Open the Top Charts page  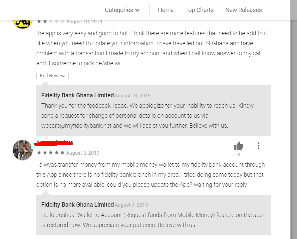pyautogui.click(x=199, y=10)
